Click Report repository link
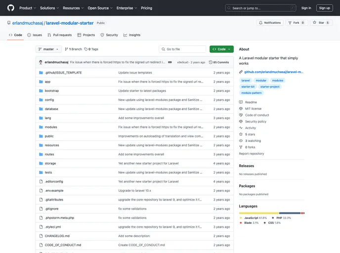Viewport: 340px width, 253px height. click(x=252, y=154)
